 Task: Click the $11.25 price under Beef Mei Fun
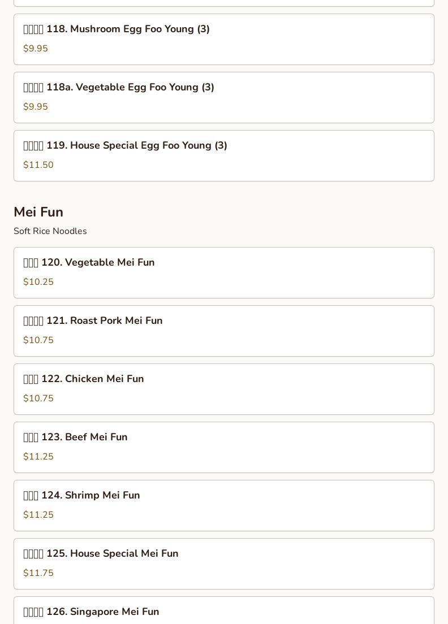pyautogui.click(x=38, y=457)
